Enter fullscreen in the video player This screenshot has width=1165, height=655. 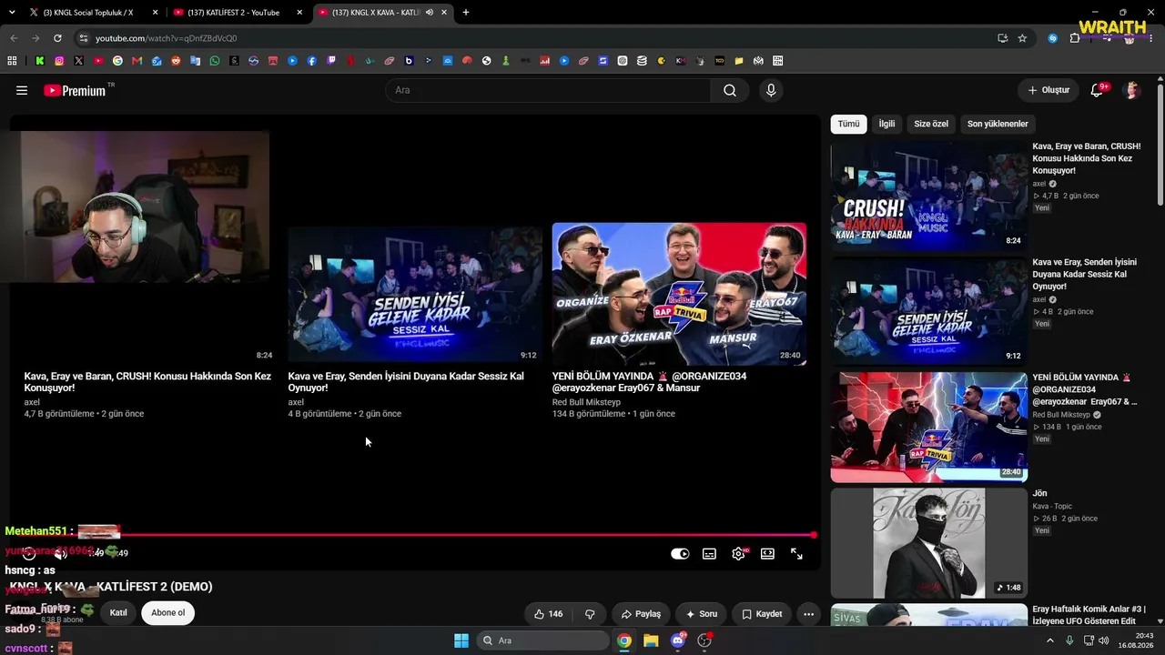[796, 554]
